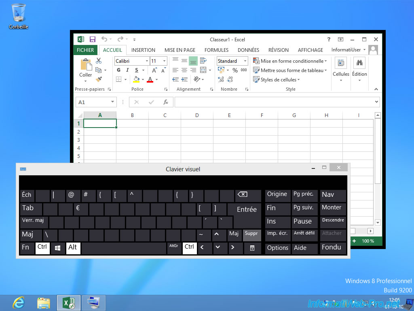Image resolution: width=414 pixels, height=311 pixels.
Task: Click the Fondu key on Clavier visuel
Action: tap(333, 248)
